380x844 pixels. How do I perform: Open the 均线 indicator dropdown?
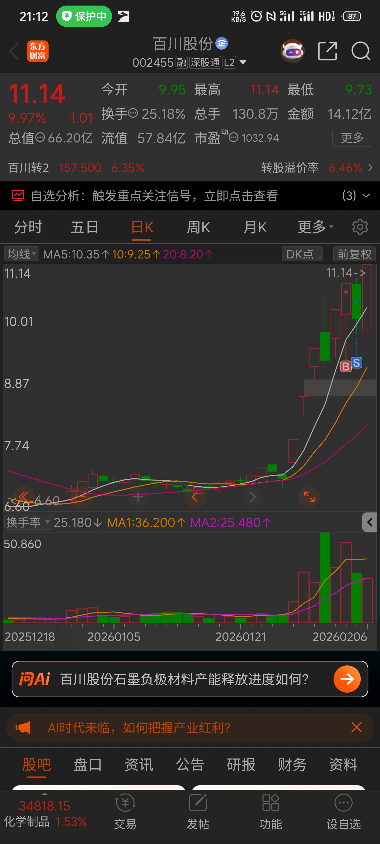[x=21, y=253]
